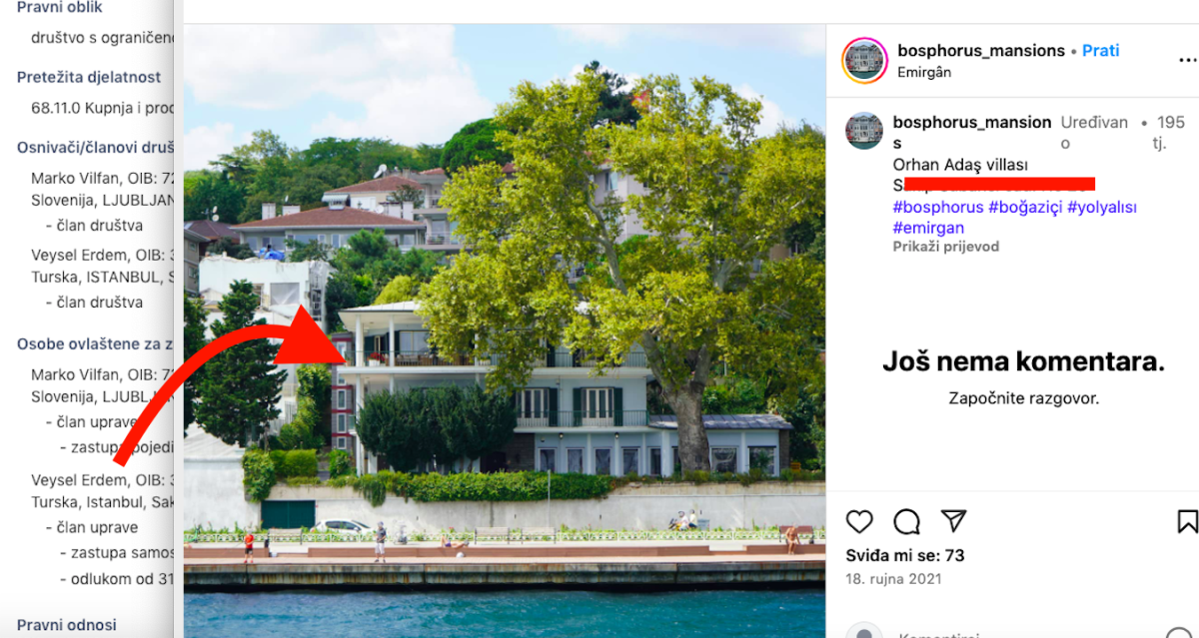Click the 'Pravni odnosi' section heading
The image size is (1199, 638).
[67, 625]
